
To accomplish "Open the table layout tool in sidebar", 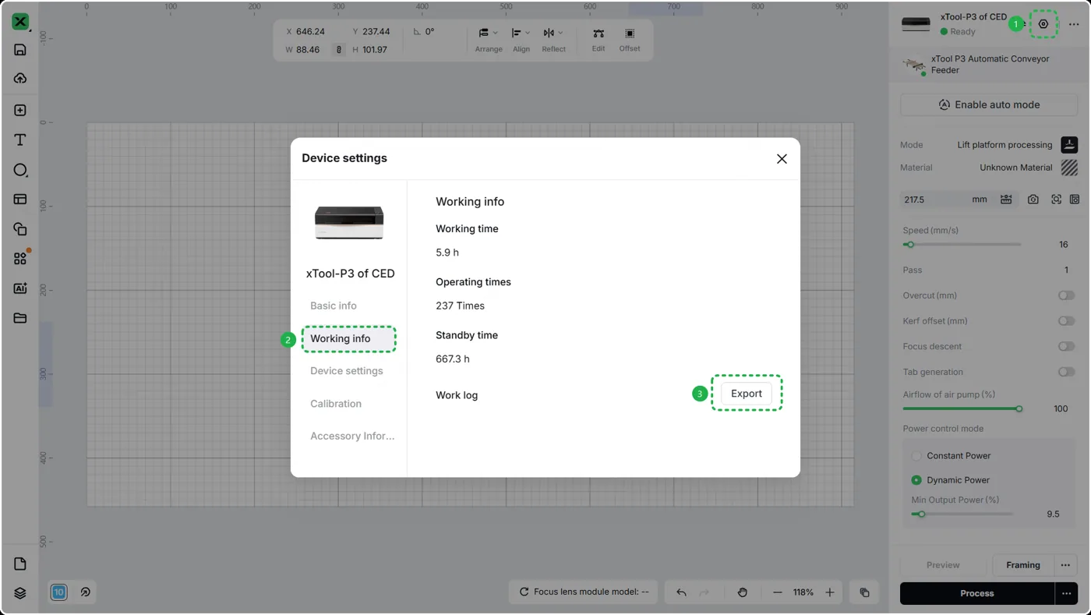I will point(20,200).
